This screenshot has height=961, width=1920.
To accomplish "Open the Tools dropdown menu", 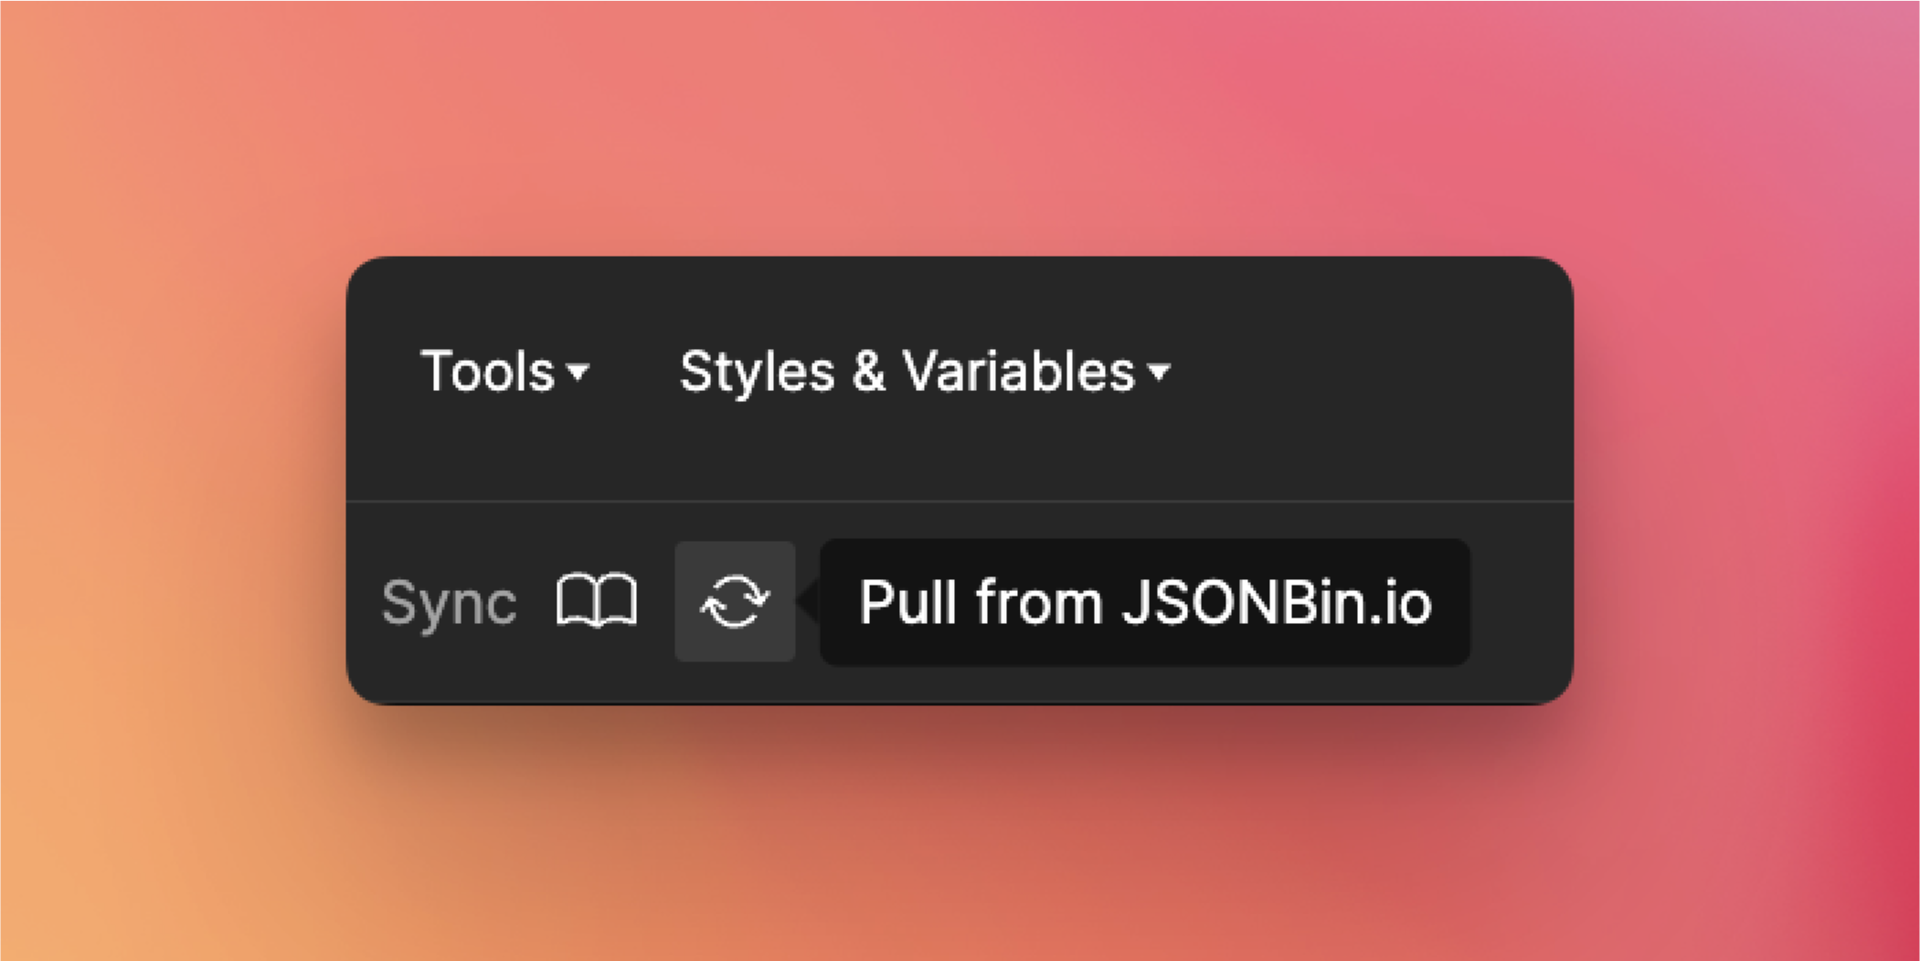I will click(504, 372).
